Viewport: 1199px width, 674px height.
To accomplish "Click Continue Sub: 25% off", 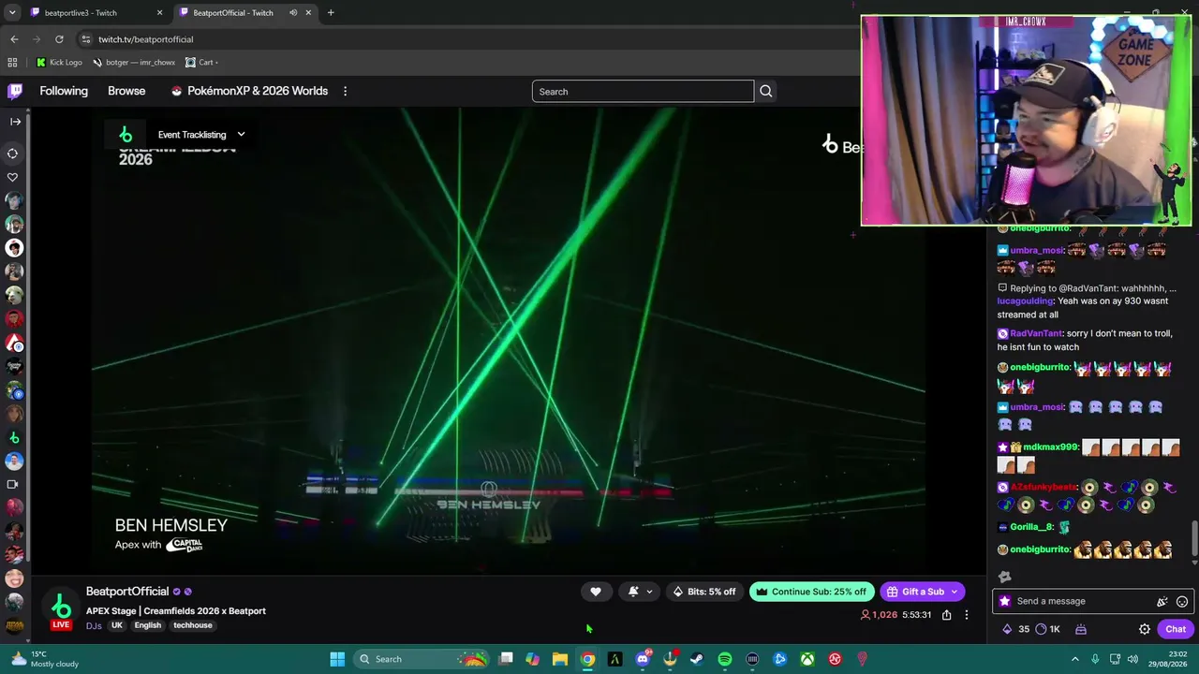I will click(x=812, y=592).
